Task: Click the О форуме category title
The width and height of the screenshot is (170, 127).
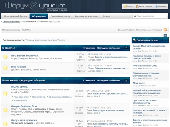Action: (8, 48)
